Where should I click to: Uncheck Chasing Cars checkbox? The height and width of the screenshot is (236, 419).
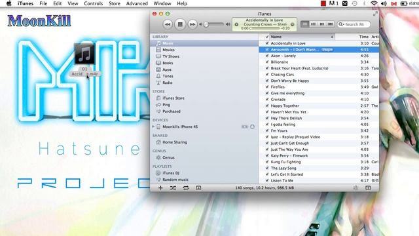point(267,74)
